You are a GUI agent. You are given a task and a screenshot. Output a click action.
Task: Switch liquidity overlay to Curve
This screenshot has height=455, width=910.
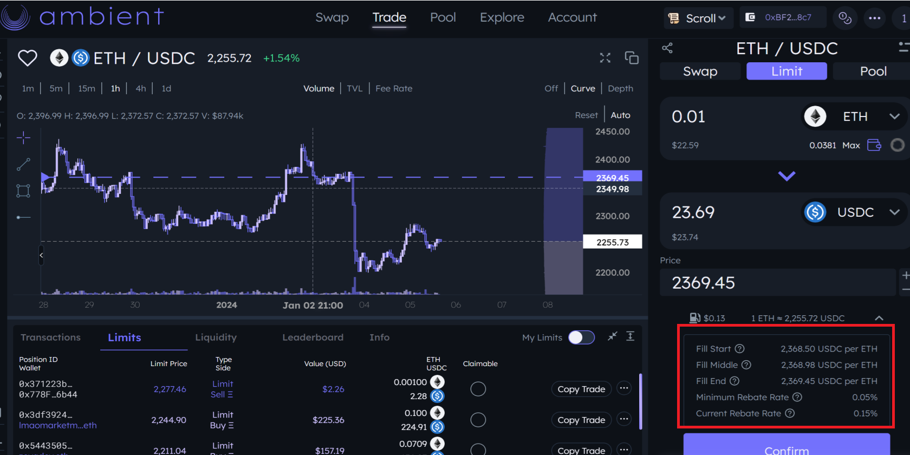click(x=583, y=88)
